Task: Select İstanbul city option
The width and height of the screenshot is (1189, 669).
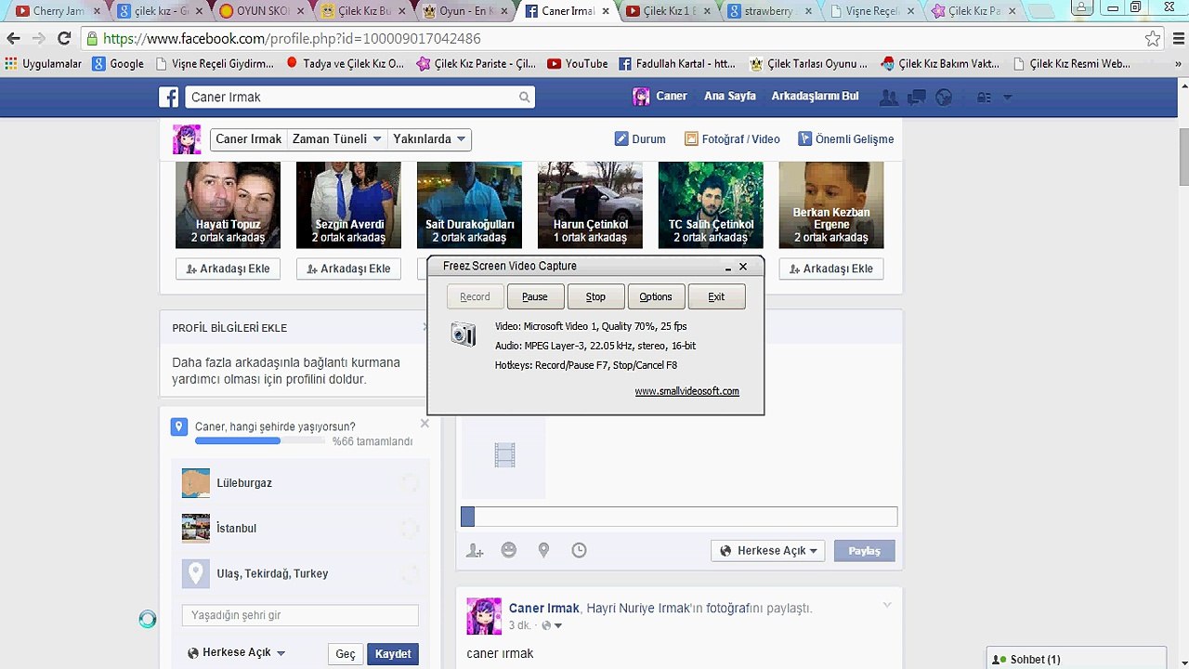Action: coord(299,529)
